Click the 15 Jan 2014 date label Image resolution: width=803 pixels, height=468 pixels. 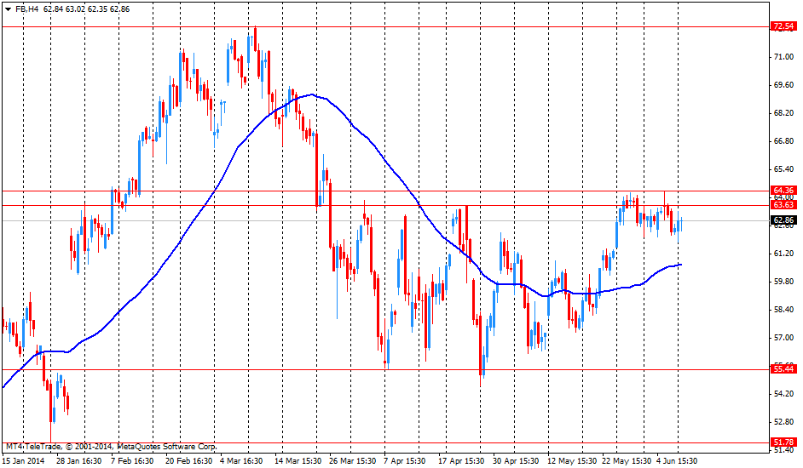(24, 461)
